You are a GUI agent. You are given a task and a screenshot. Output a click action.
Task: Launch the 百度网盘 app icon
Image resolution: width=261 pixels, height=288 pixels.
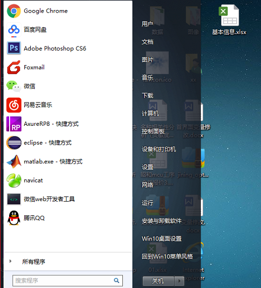14,30
